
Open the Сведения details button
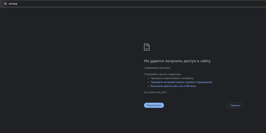pyautogui.click(x=235, y=105)
